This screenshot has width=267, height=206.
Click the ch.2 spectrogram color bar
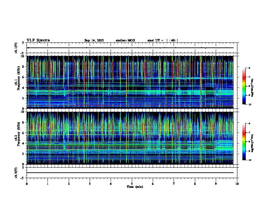click(x=244, y=142)
